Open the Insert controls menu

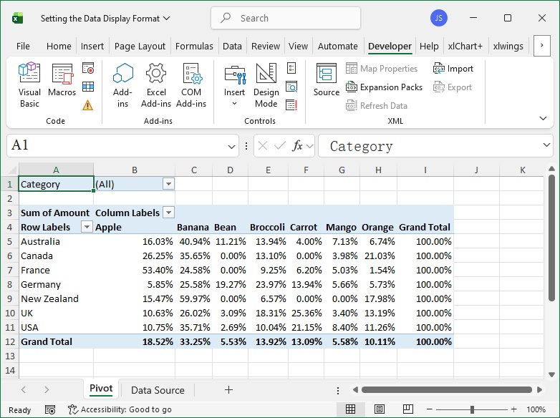tap(234, 85)
